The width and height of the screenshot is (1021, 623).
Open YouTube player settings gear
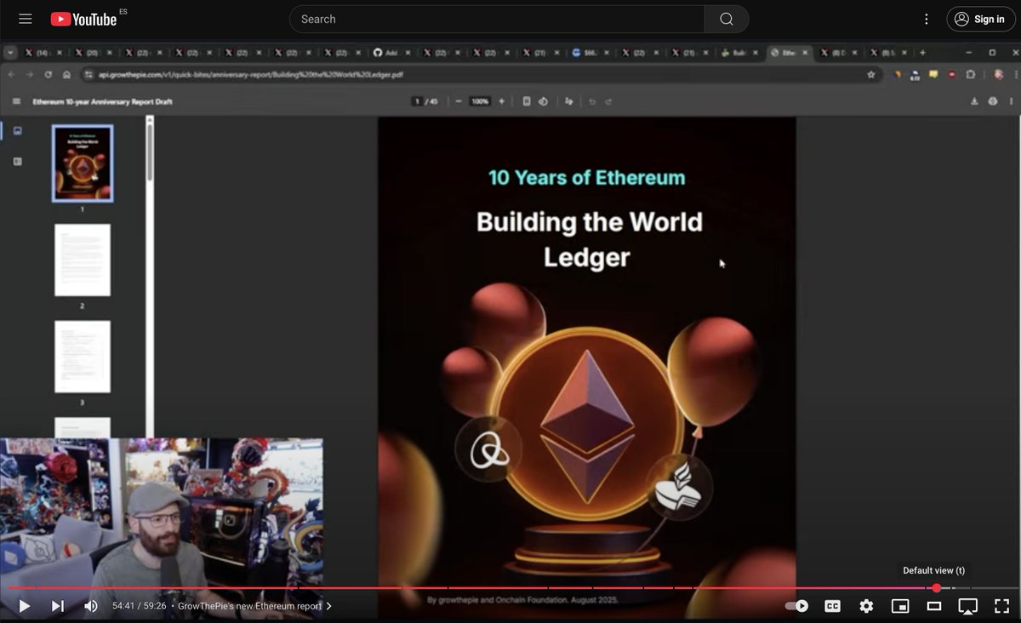click(865, 606)
